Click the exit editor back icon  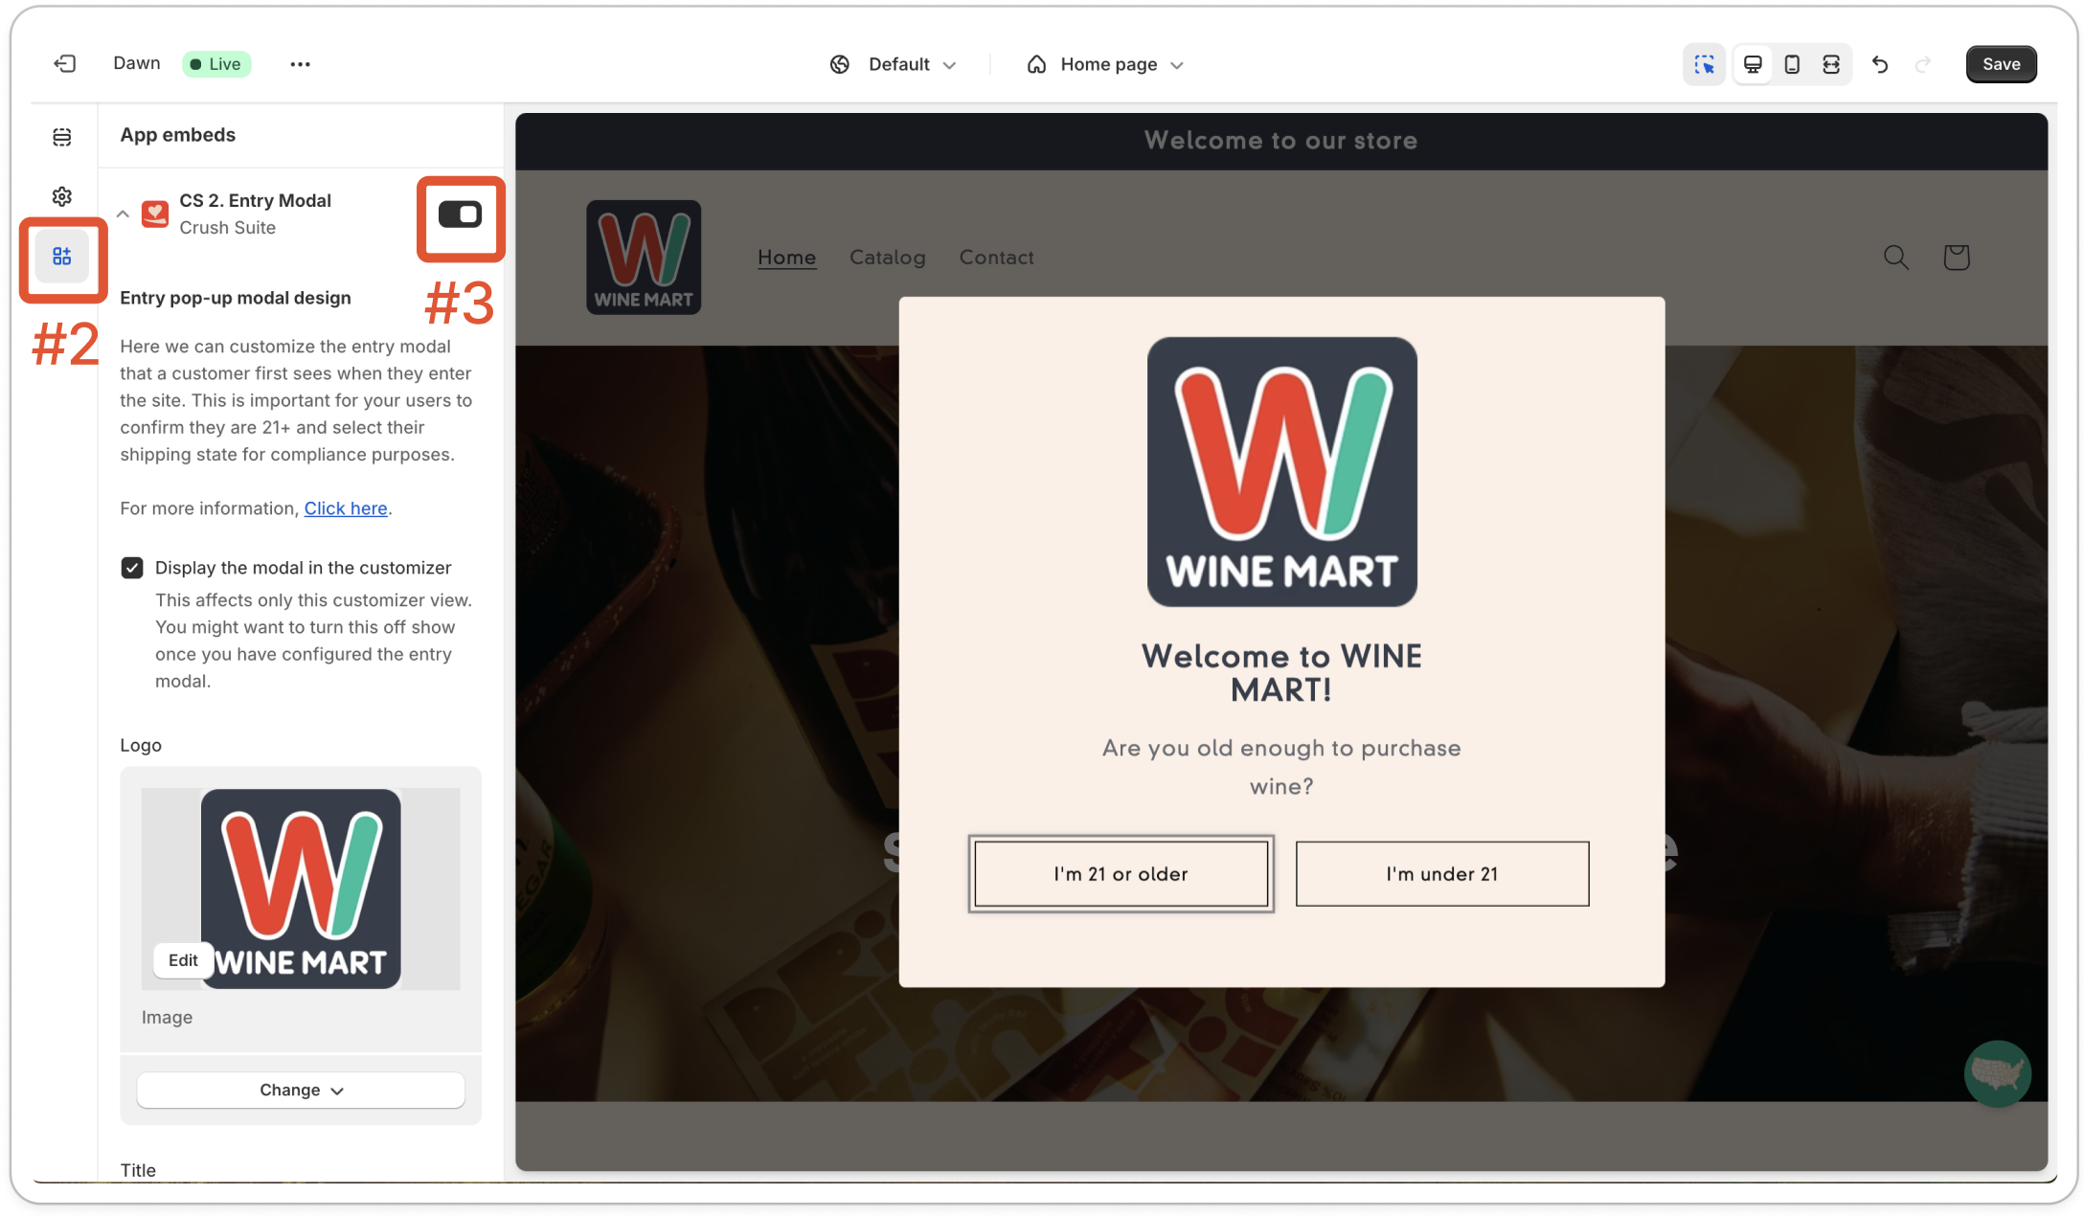pyautogui.click(x=64, y=64)
